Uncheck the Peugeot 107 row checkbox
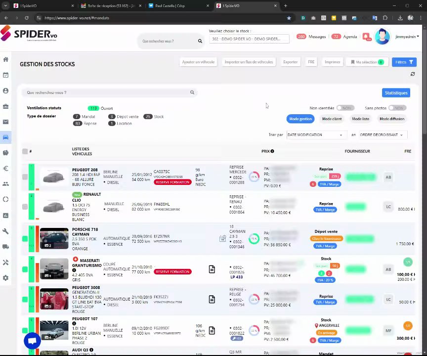 click(25, 330)
